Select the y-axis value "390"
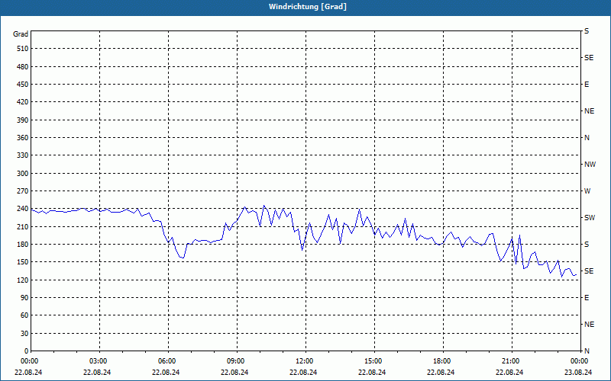The width and height of the screenshot is (611, 381). click(23, 120)
